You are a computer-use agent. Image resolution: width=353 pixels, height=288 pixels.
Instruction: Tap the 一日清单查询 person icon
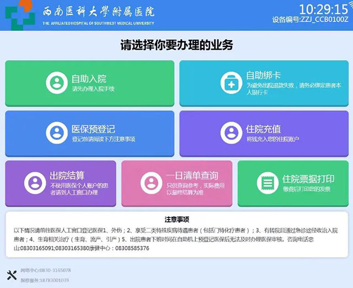click(151, 183)
